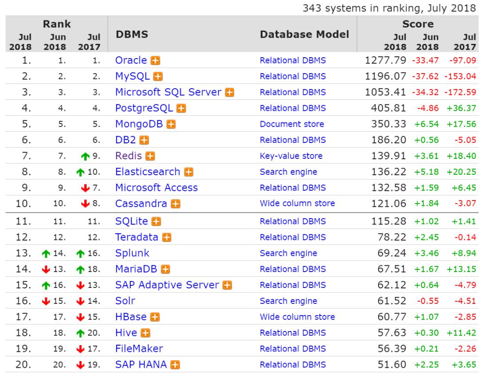Open the plus icon next to DB2
This screenshot has width=479, height=374.
144,140
